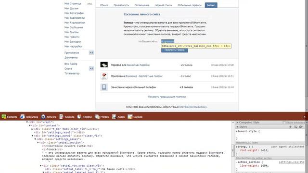This screenshot has width=308, height=173.
Task: Select the <b>Голоса</b> DOM node
Action: click(x=52, y=149)
